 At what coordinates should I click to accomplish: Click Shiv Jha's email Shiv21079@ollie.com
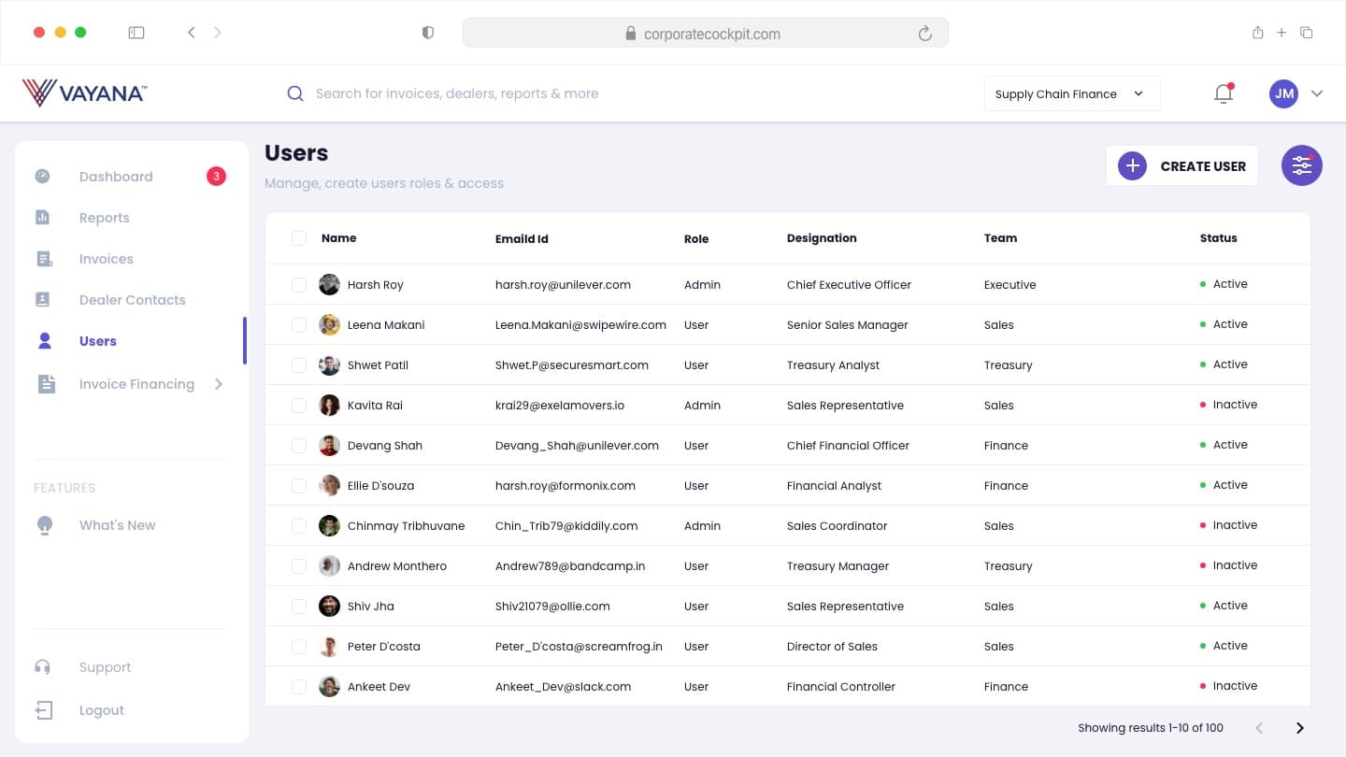(x=552, y=607)
